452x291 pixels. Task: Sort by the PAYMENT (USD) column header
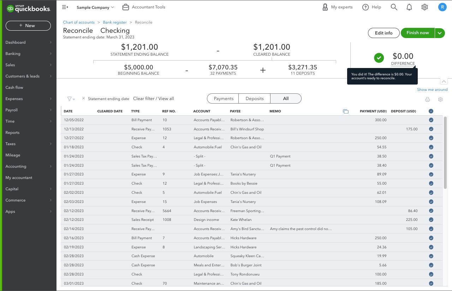373,111
